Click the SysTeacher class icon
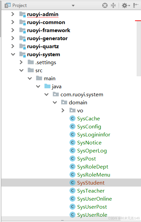Image resolution: width=141 pixels, height=222 pixels. tap(73, 191)
